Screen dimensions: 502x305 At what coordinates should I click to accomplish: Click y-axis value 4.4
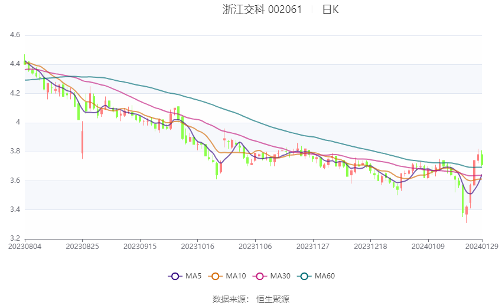[x=15, y=64]
